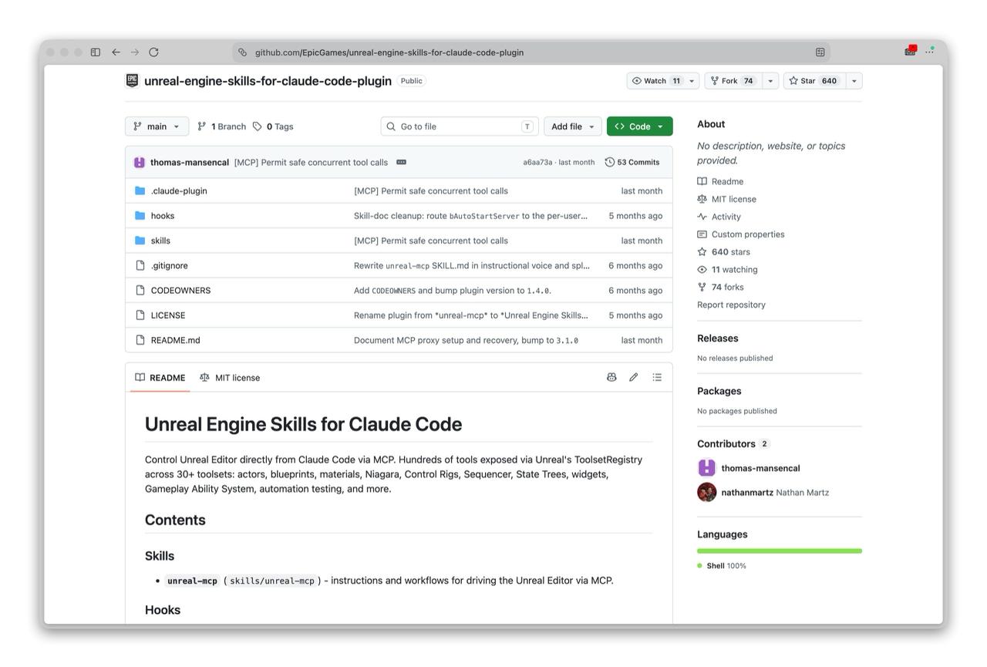
Task: Open the Add file dropdown
Action: coord(573,126)
